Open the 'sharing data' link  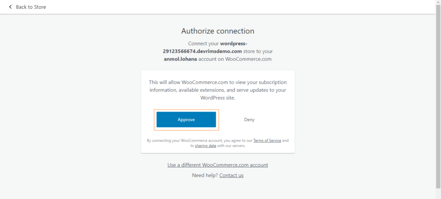[205, 146]
